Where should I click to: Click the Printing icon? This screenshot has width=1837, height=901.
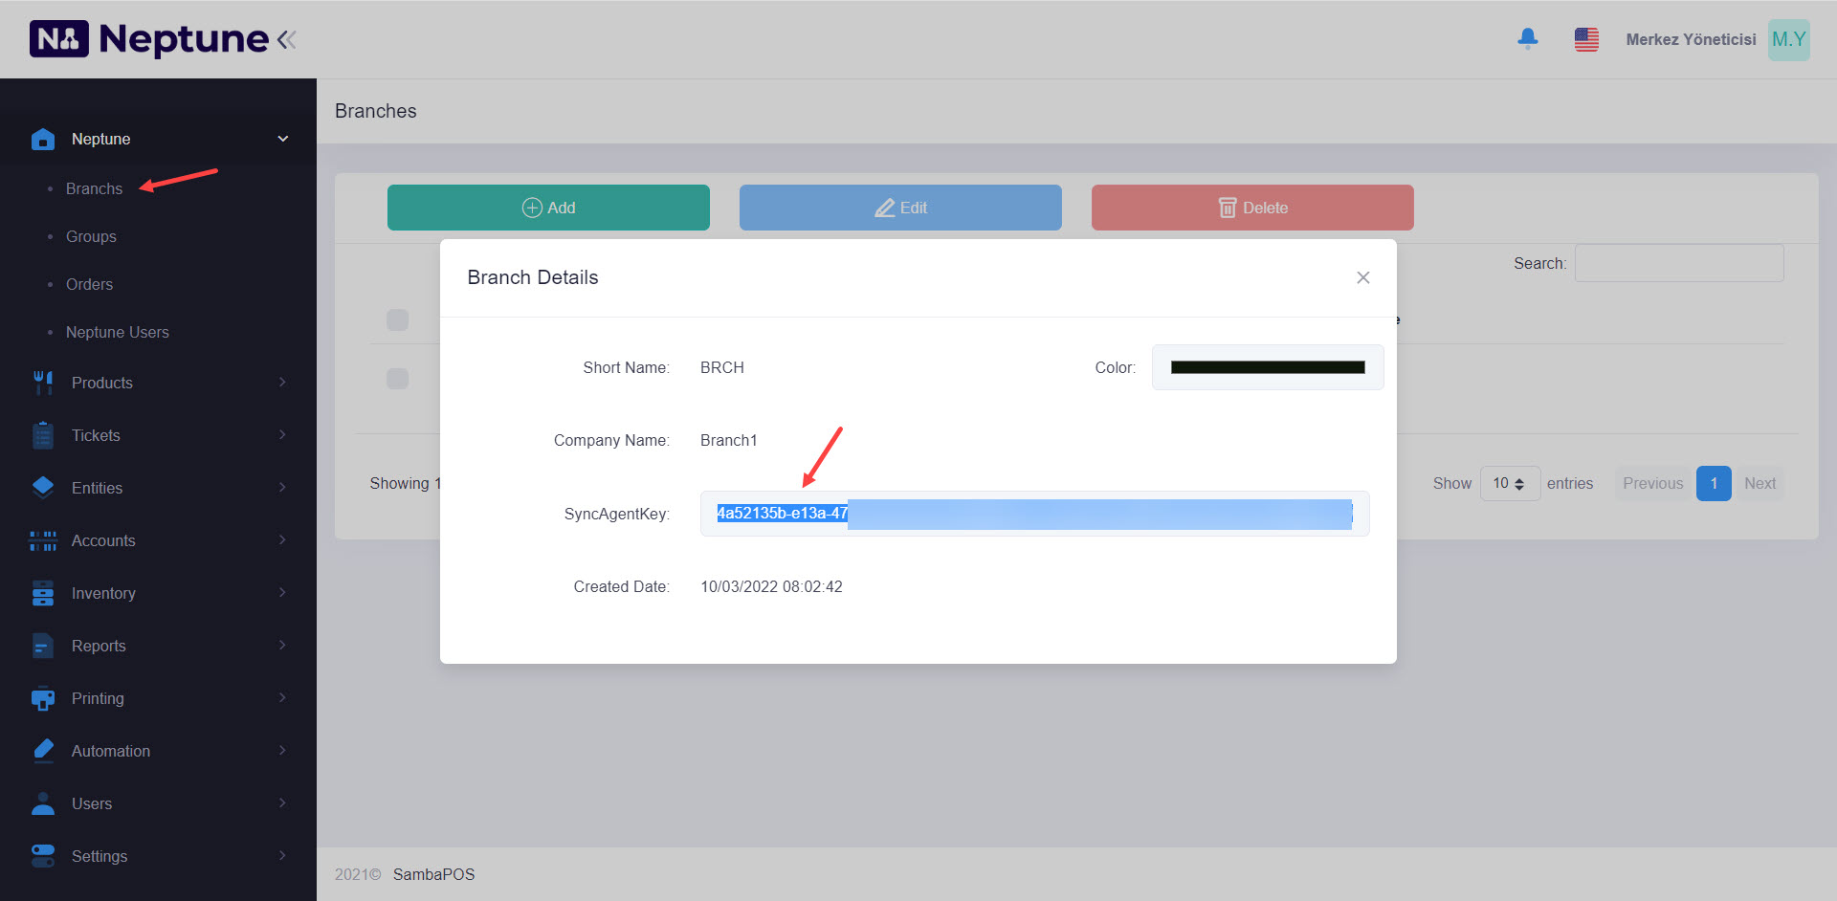[43, 698]
